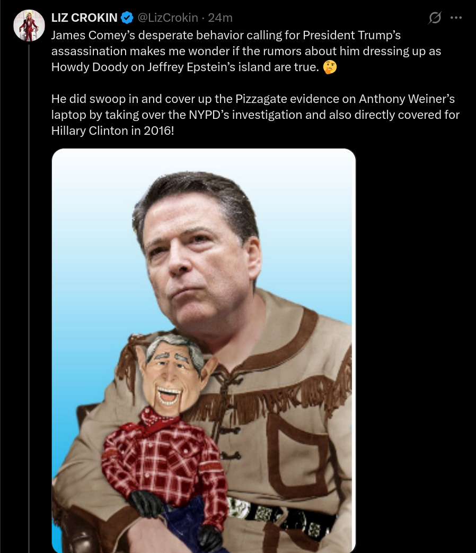Click the Grok explain-post icon

coord(435,18)
